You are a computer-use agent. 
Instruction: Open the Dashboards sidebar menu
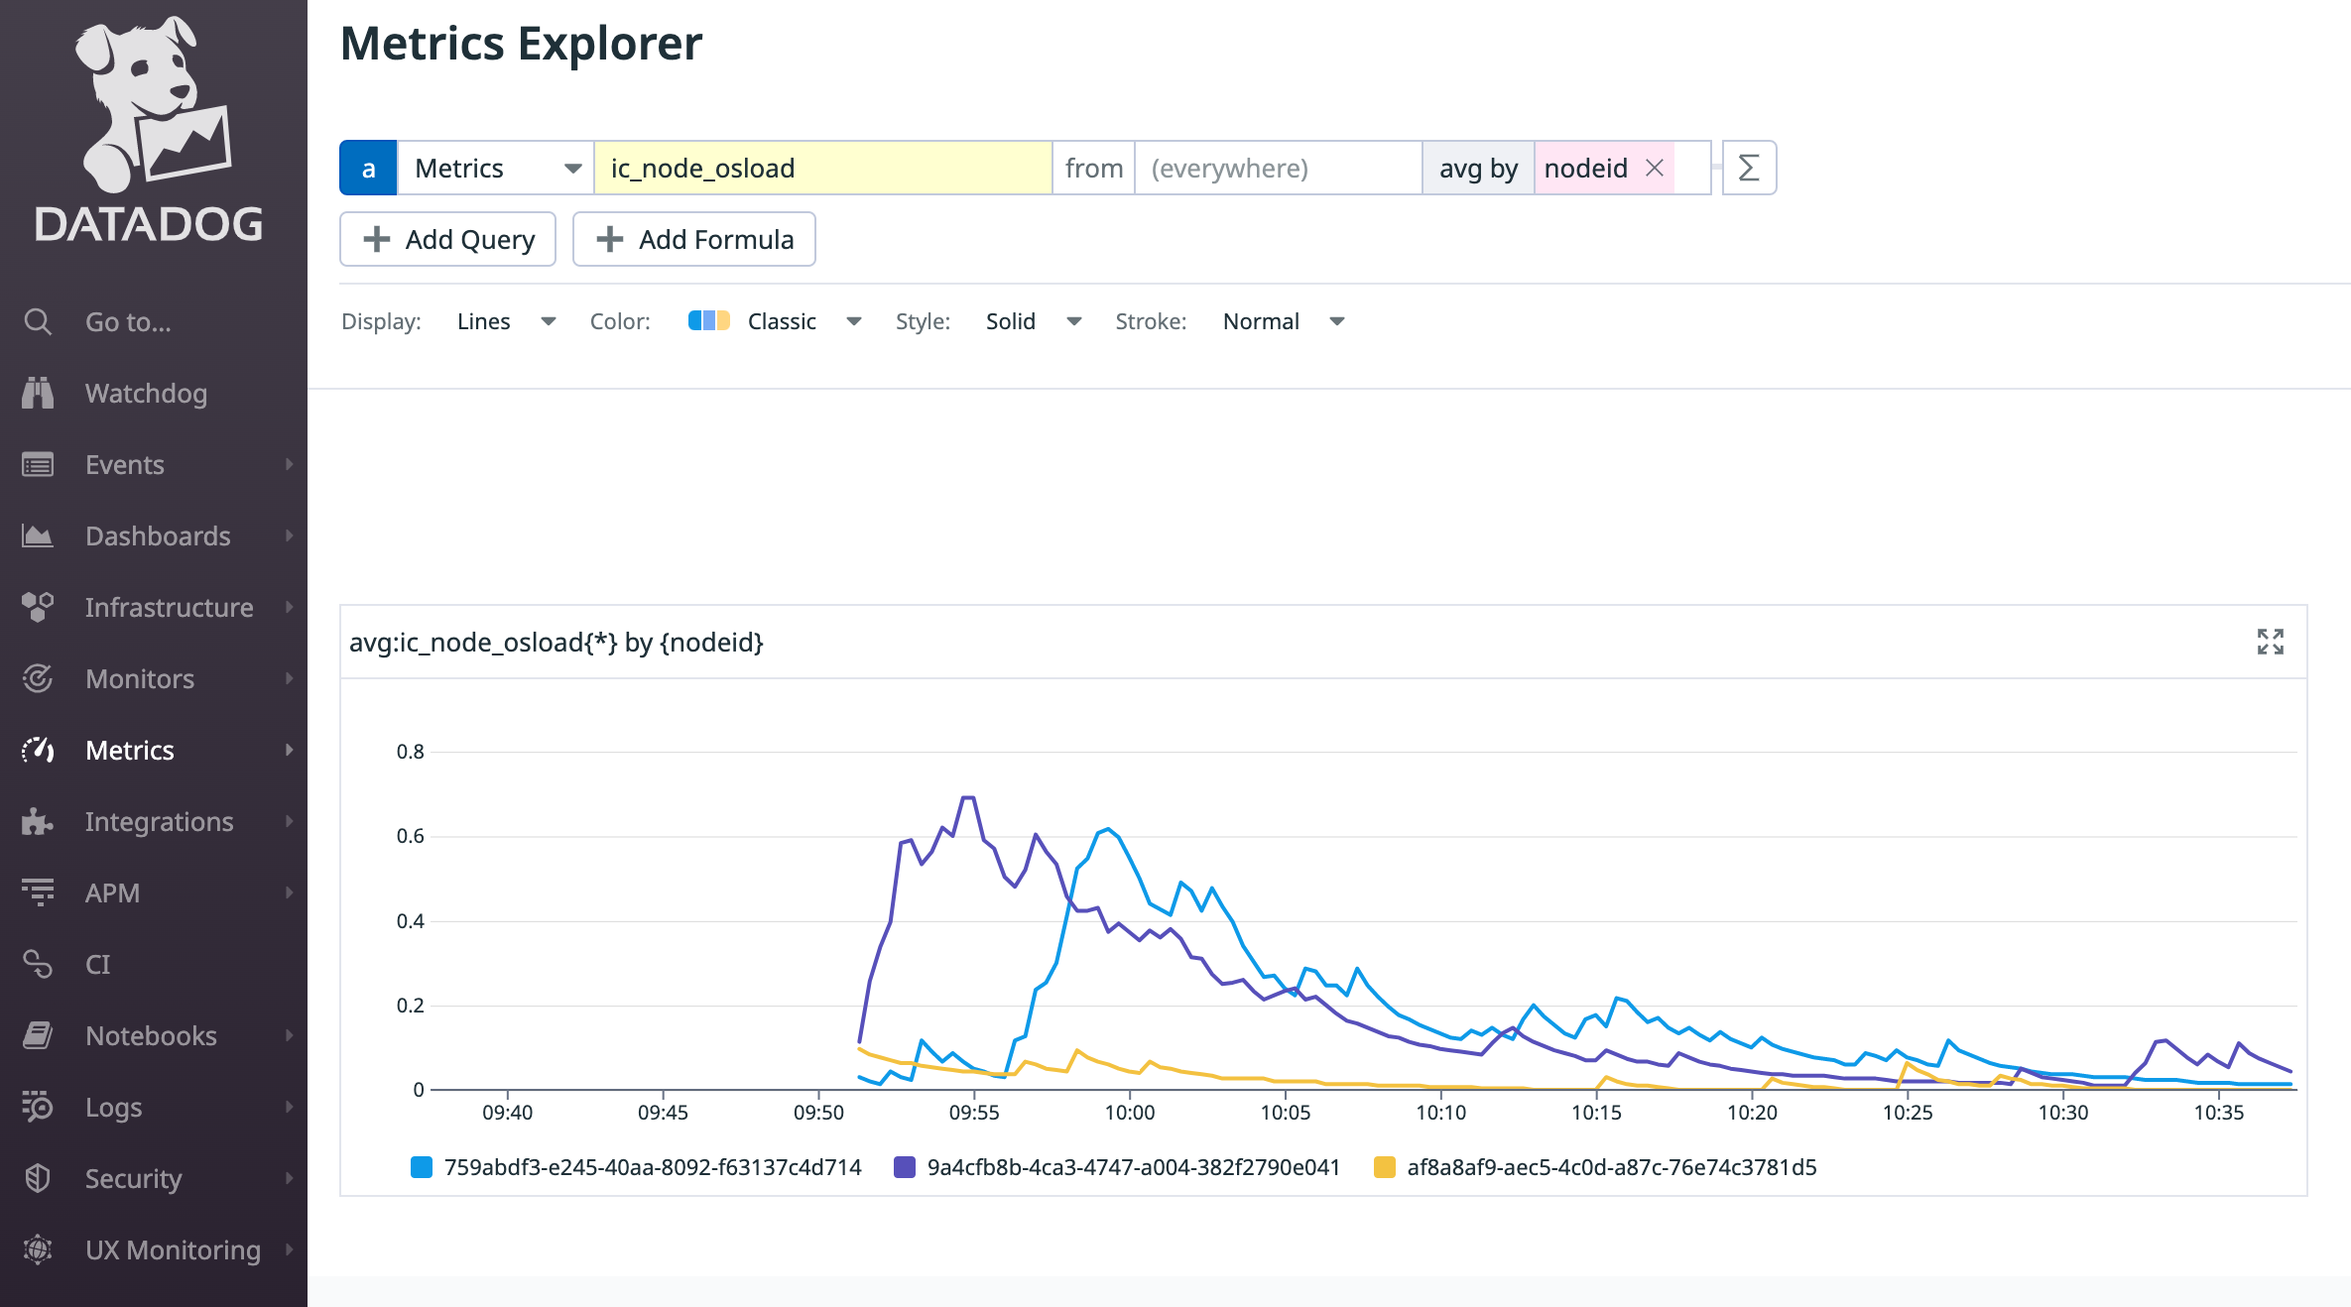pos(38,535)
